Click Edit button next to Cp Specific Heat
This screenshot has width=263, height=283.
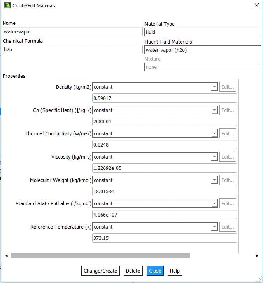[x=228, y=110]
